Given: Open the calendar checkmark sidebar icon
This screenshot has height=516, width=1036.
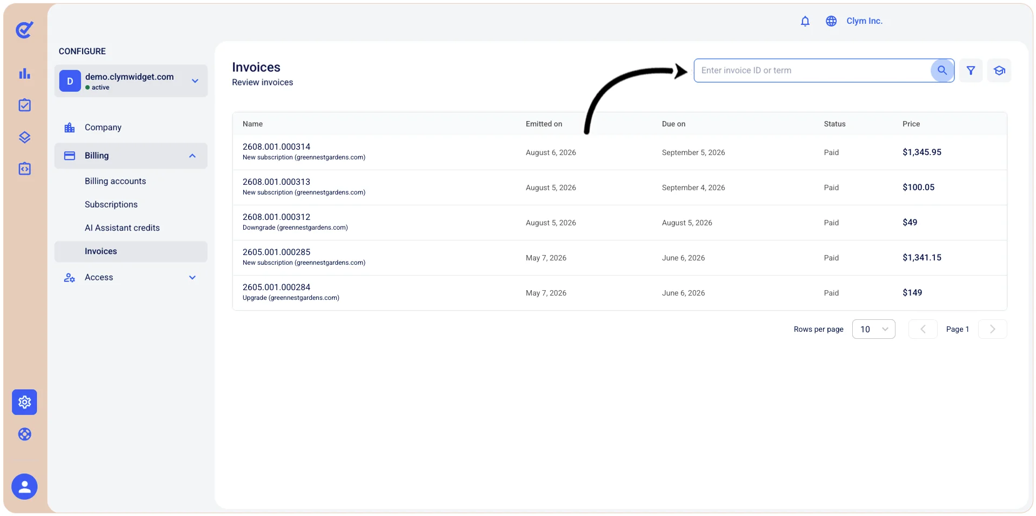Looking at the screenshot, I should coord(24,105).
